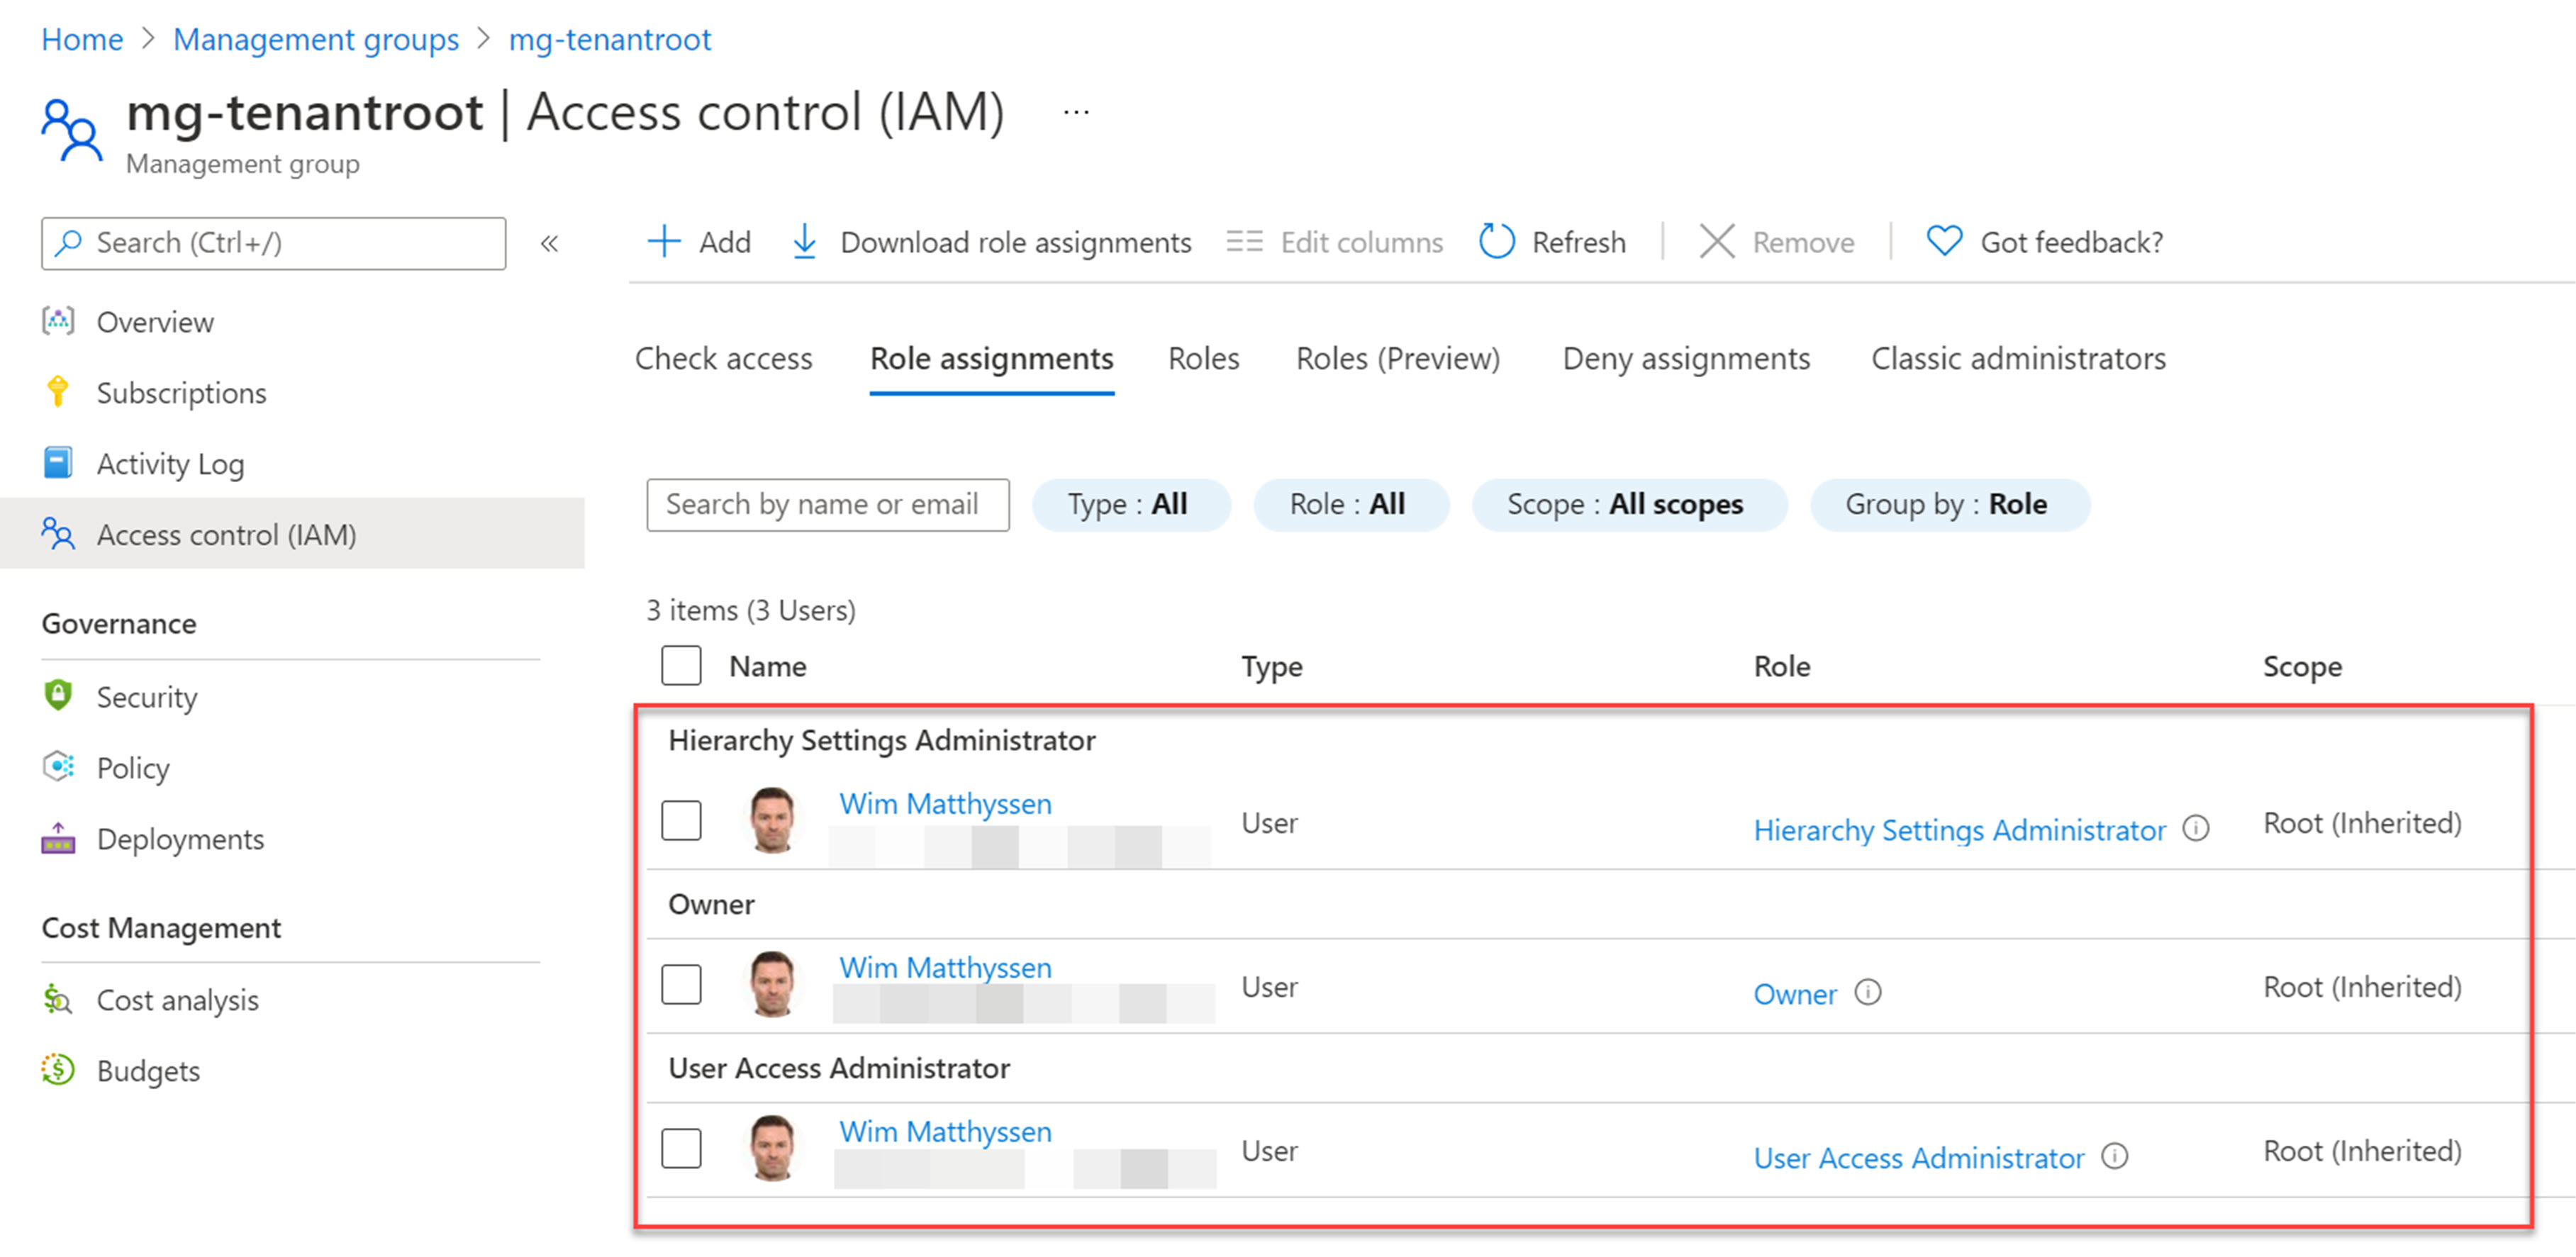Select all role assignments via header checkbox
Viewport: 2576px width, 1257px height.
pyautogui.click(x=680, y=666)
